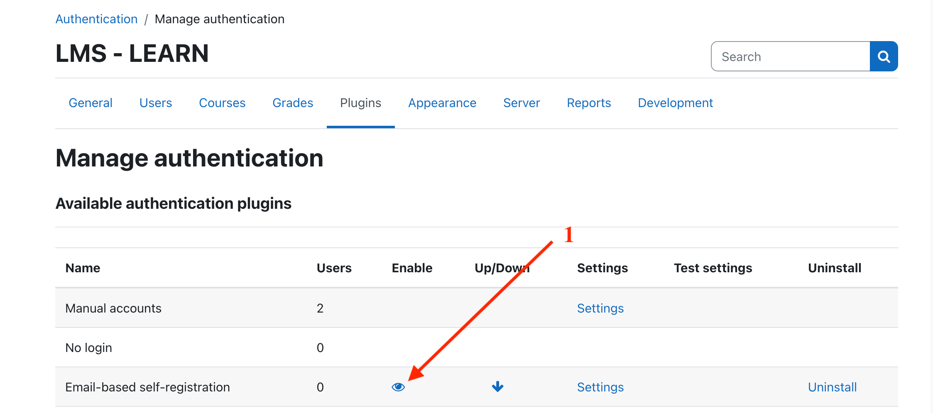
Task: Click the Users count '2' for Manual accounts
Action: (x=320, y=308)
